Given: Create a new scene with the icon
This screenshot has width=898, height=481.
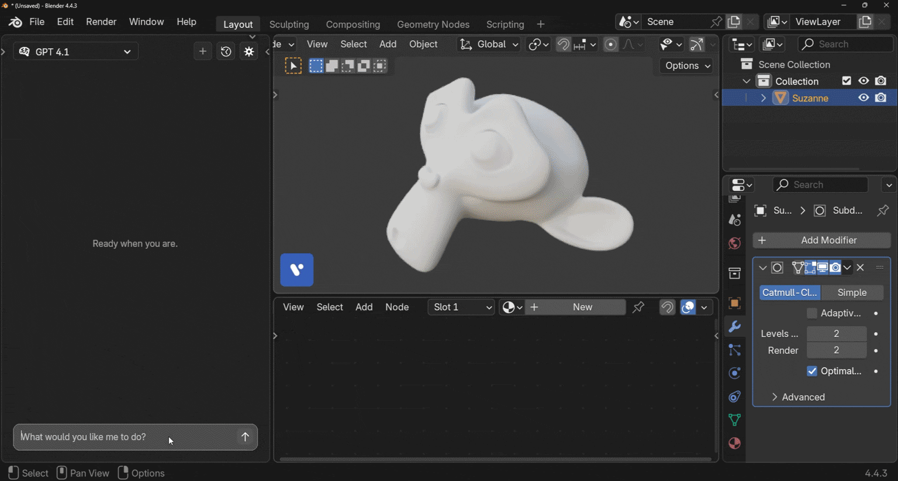Looking at the screenshot, I should (x=734, y=22).
